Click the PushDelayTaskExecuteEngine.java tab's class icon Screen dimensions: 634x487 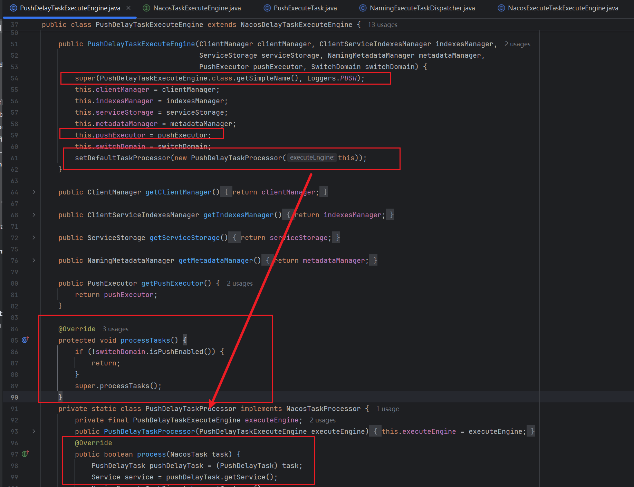click(13, 8)
